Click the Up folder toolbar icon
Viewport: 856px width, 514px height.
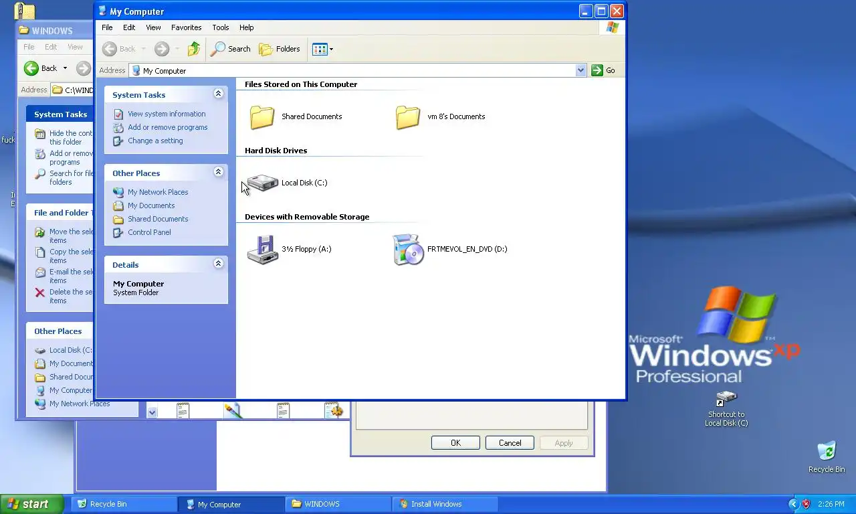tap(194, 49)
